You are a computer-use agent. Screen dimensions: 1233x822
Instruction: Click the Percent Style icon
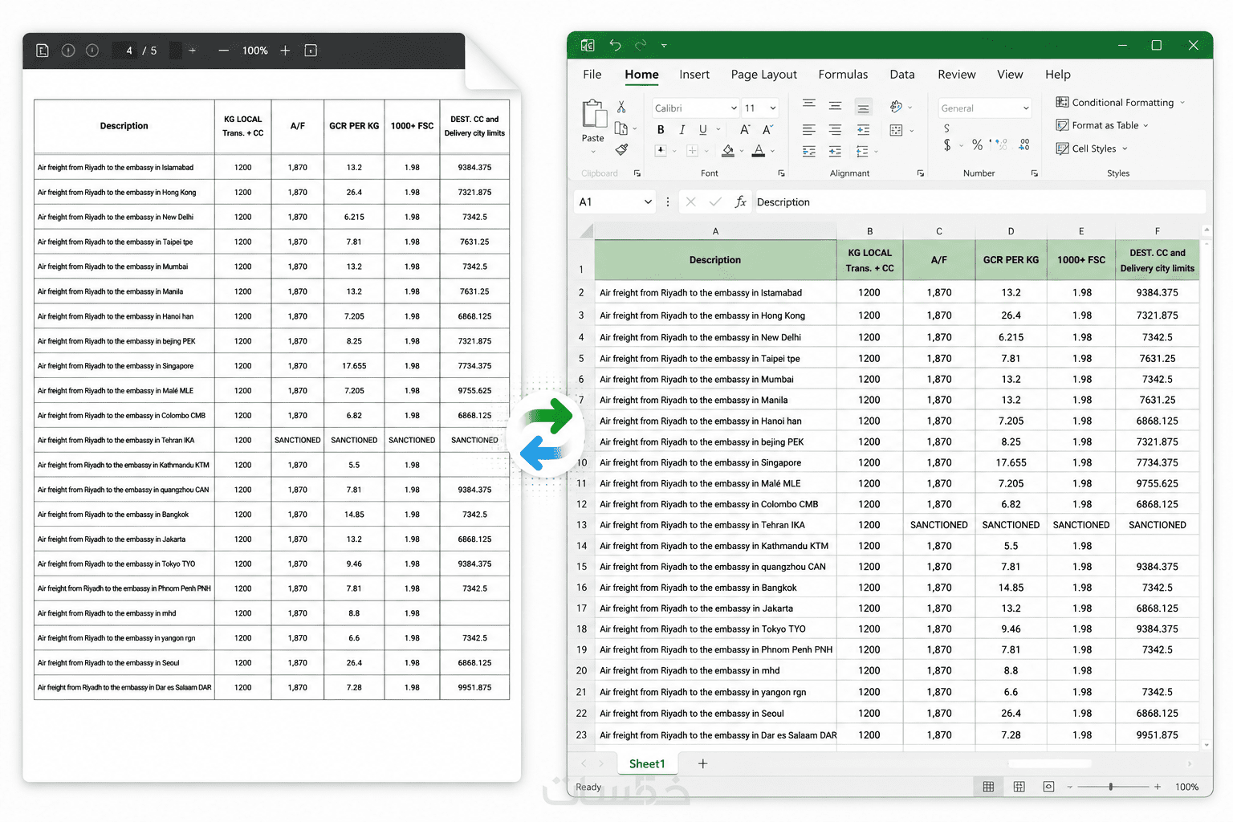977,144
